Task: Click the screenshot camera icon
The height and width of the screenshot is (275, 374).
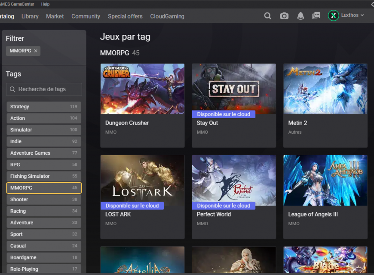Action: coord(284,16)
